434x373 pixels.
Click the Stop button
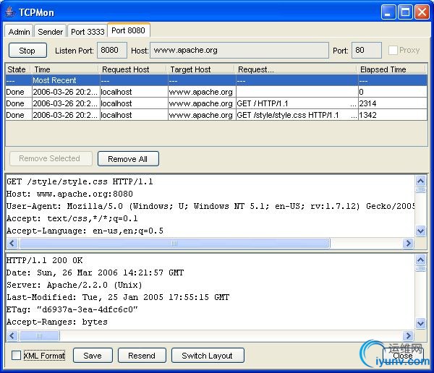click(x=27, y=51)
